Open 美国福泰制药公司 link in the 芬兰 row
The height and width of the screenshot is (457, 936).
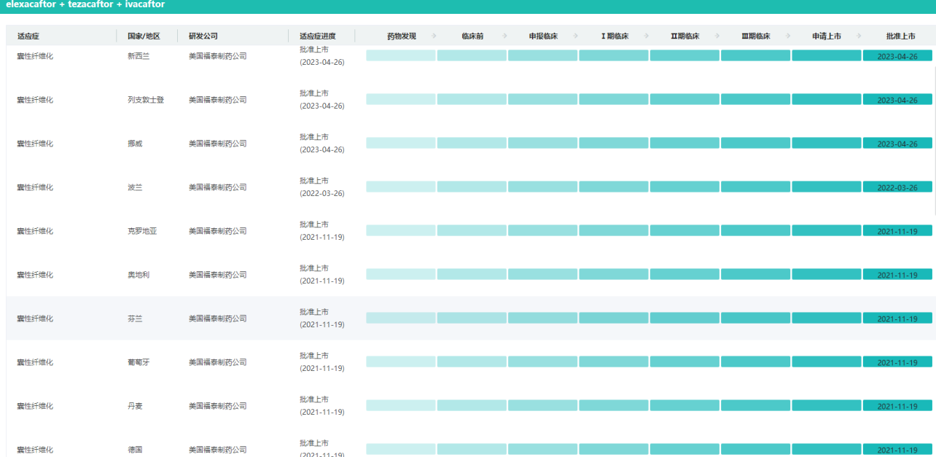[217, 319]
